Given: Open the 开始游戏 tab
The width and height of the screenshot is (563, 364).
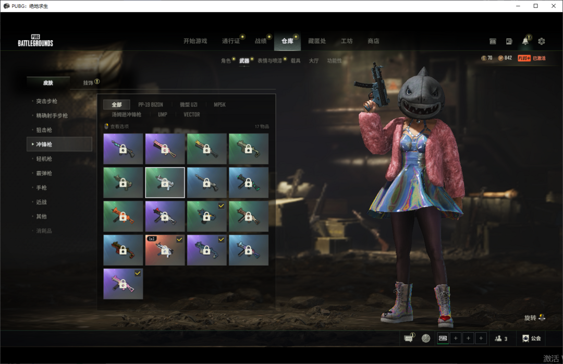Looking at the screenshot, I should pos(195,41).
